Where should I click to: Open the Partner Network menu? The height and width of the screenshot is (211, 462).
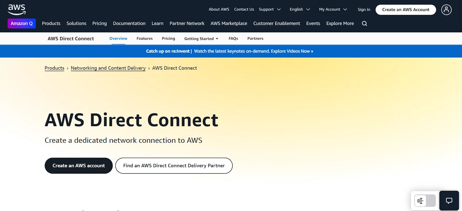(x=187, y=23)
